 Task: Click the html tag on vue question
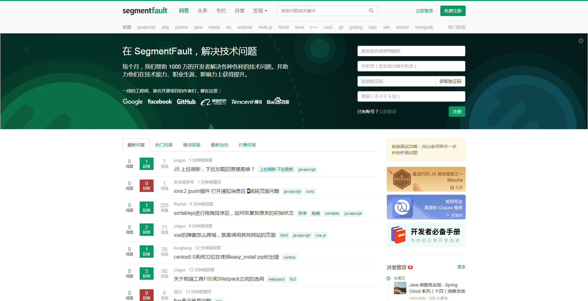tap(284, 235)
